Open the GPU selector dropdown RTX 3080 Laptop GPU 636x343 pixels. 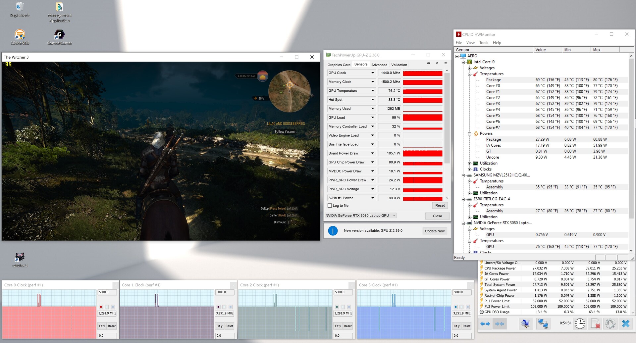(360, 216)
